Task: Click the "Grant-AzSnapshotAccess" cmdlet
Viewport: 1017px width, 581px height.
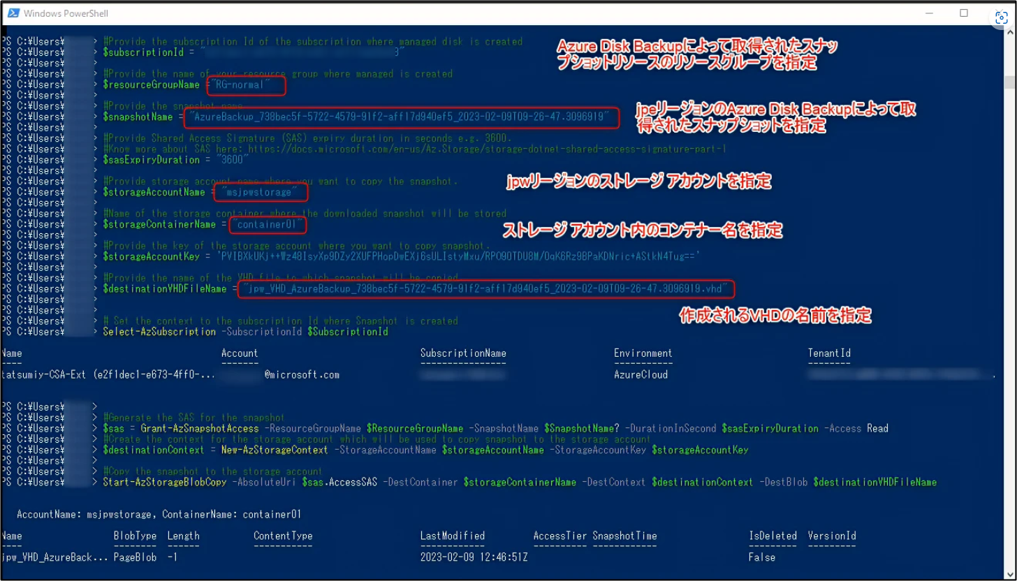Action: [199, 428]
